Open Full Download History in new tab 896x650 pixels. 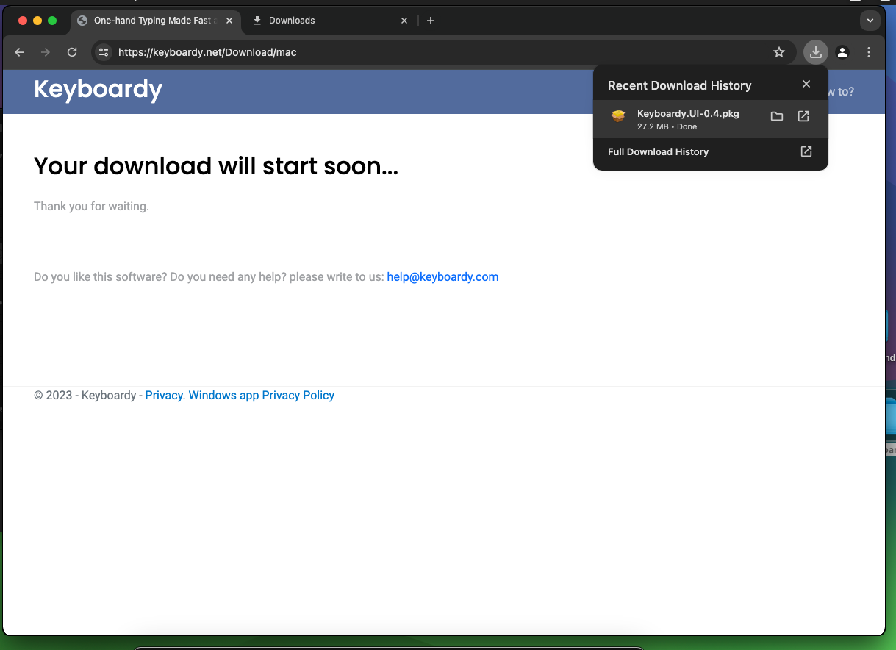point(806,151)
